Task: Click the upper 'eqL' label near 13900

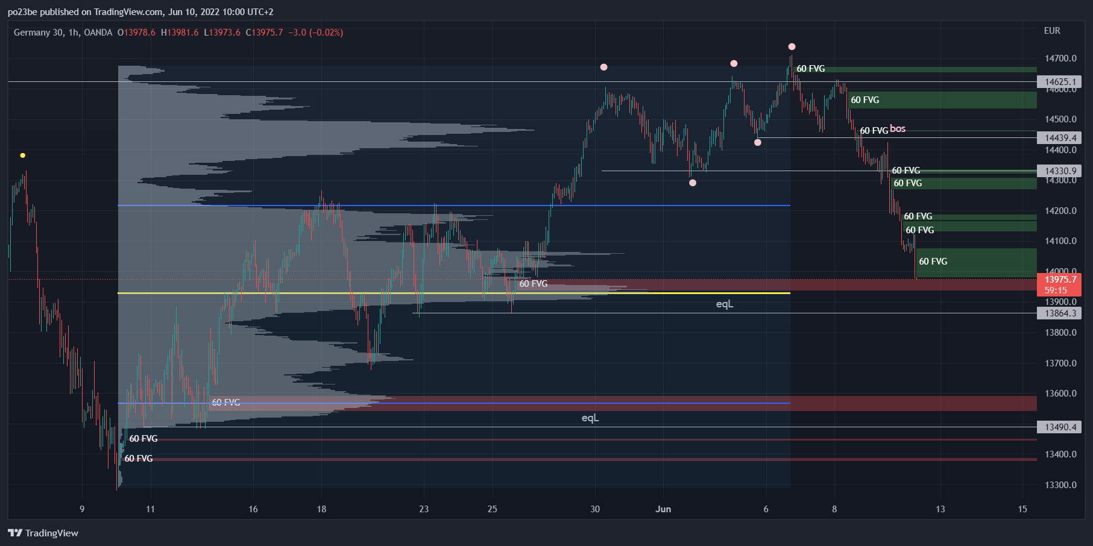Action: coord(724,304)
